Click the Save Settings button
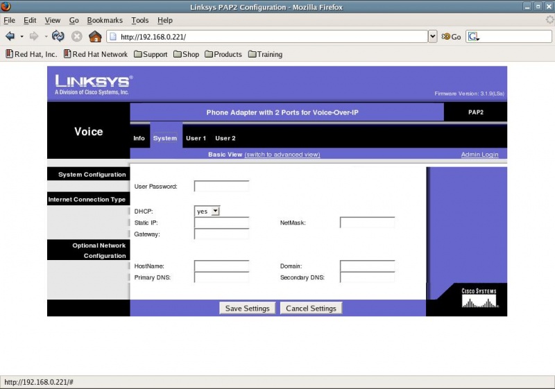The image size is (555, 389). [x=247, y=309]
